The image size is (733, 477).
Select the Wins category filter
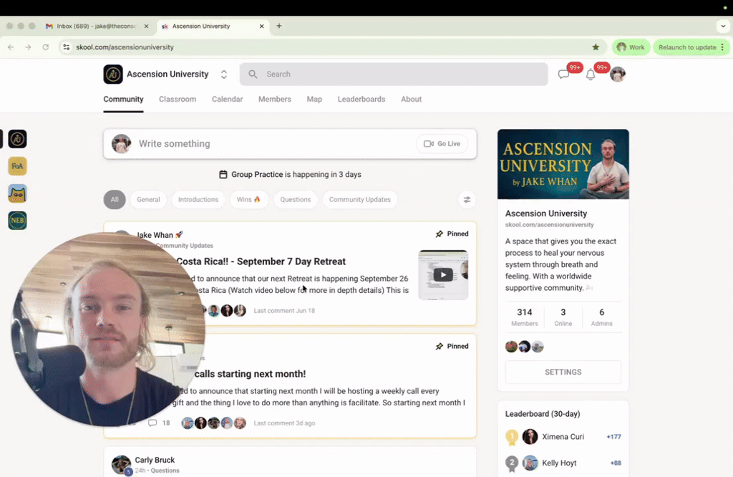(248, 200)
